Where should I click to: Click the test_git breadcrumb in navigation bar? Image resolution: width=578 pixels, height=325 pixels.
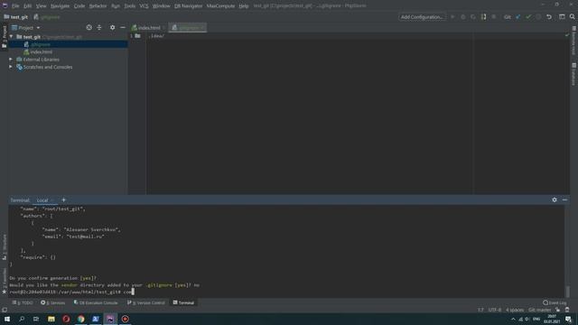[16, 17]
